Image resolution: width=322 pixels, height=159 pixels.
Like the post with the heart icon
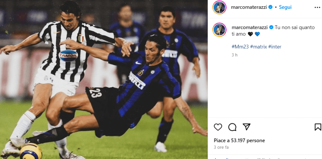[218, 127]
